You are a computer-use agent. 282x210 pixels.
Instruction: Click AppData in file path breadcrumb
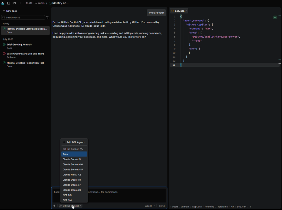pos(197,207)
